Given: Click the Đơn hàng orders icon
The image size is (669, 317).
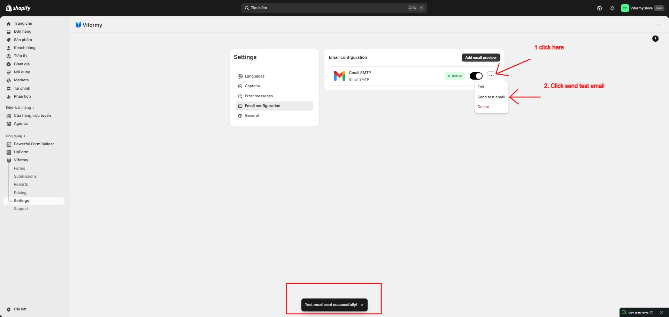Looking at the screenshot, I should click(x=9, y=32).
